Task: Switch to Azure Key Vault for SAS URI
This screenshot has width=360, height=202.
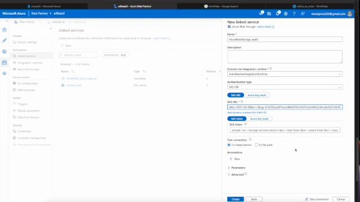Action: tap(256, 95)
